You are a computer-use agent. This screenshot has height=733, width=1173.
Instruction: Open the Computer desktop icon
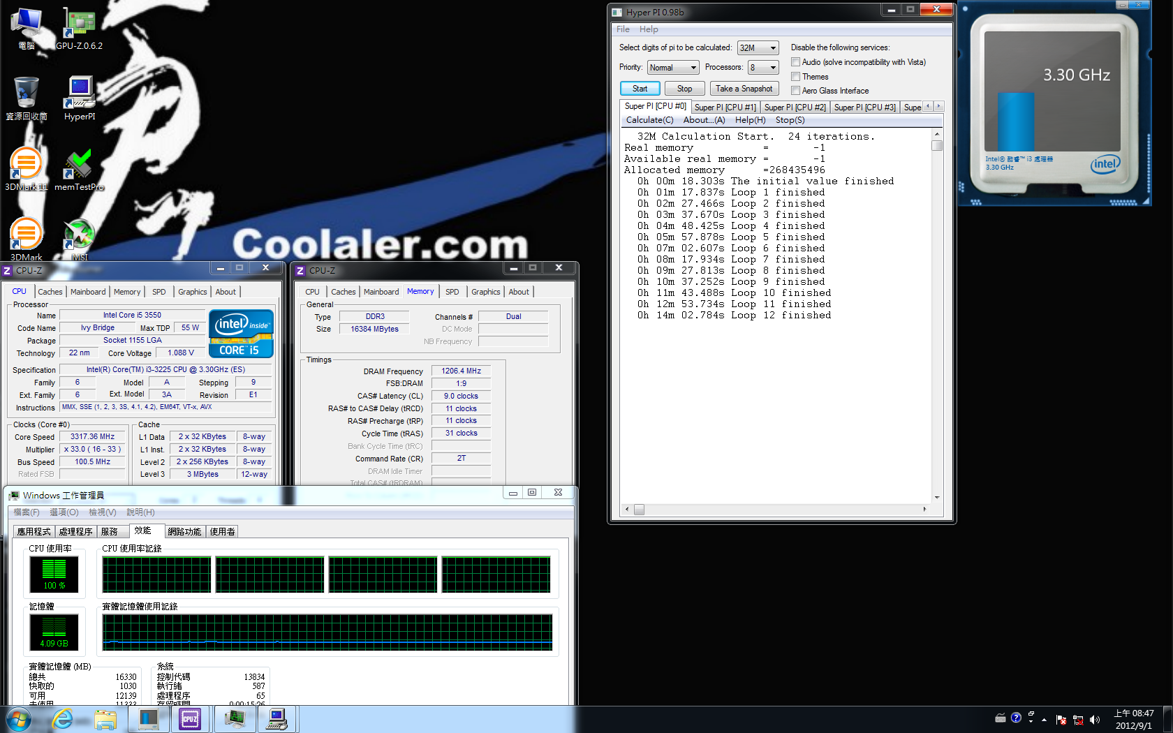[x=27, y=28]
